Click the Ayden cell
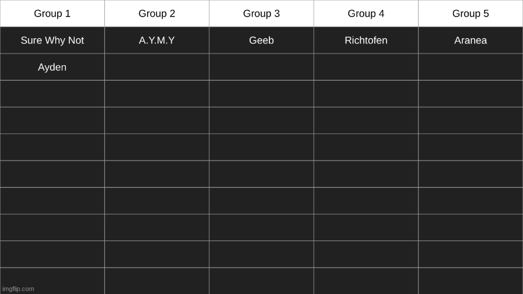The width and height of the screenshot is (523, 294). click(52, 67)
